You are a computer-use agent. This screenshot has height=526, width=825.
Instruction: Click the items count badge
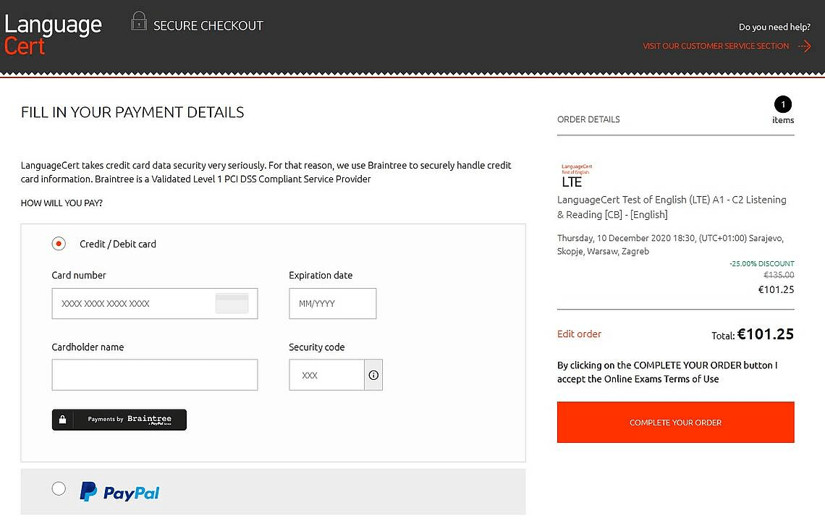tap(783, 104)
